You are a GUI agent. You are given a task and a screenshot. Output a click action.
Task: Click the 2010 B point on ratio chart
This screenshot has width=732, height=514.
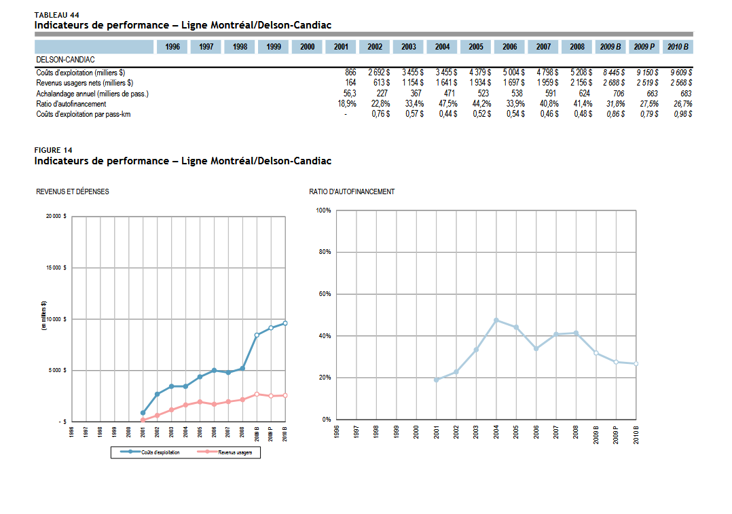click(636, 364)
